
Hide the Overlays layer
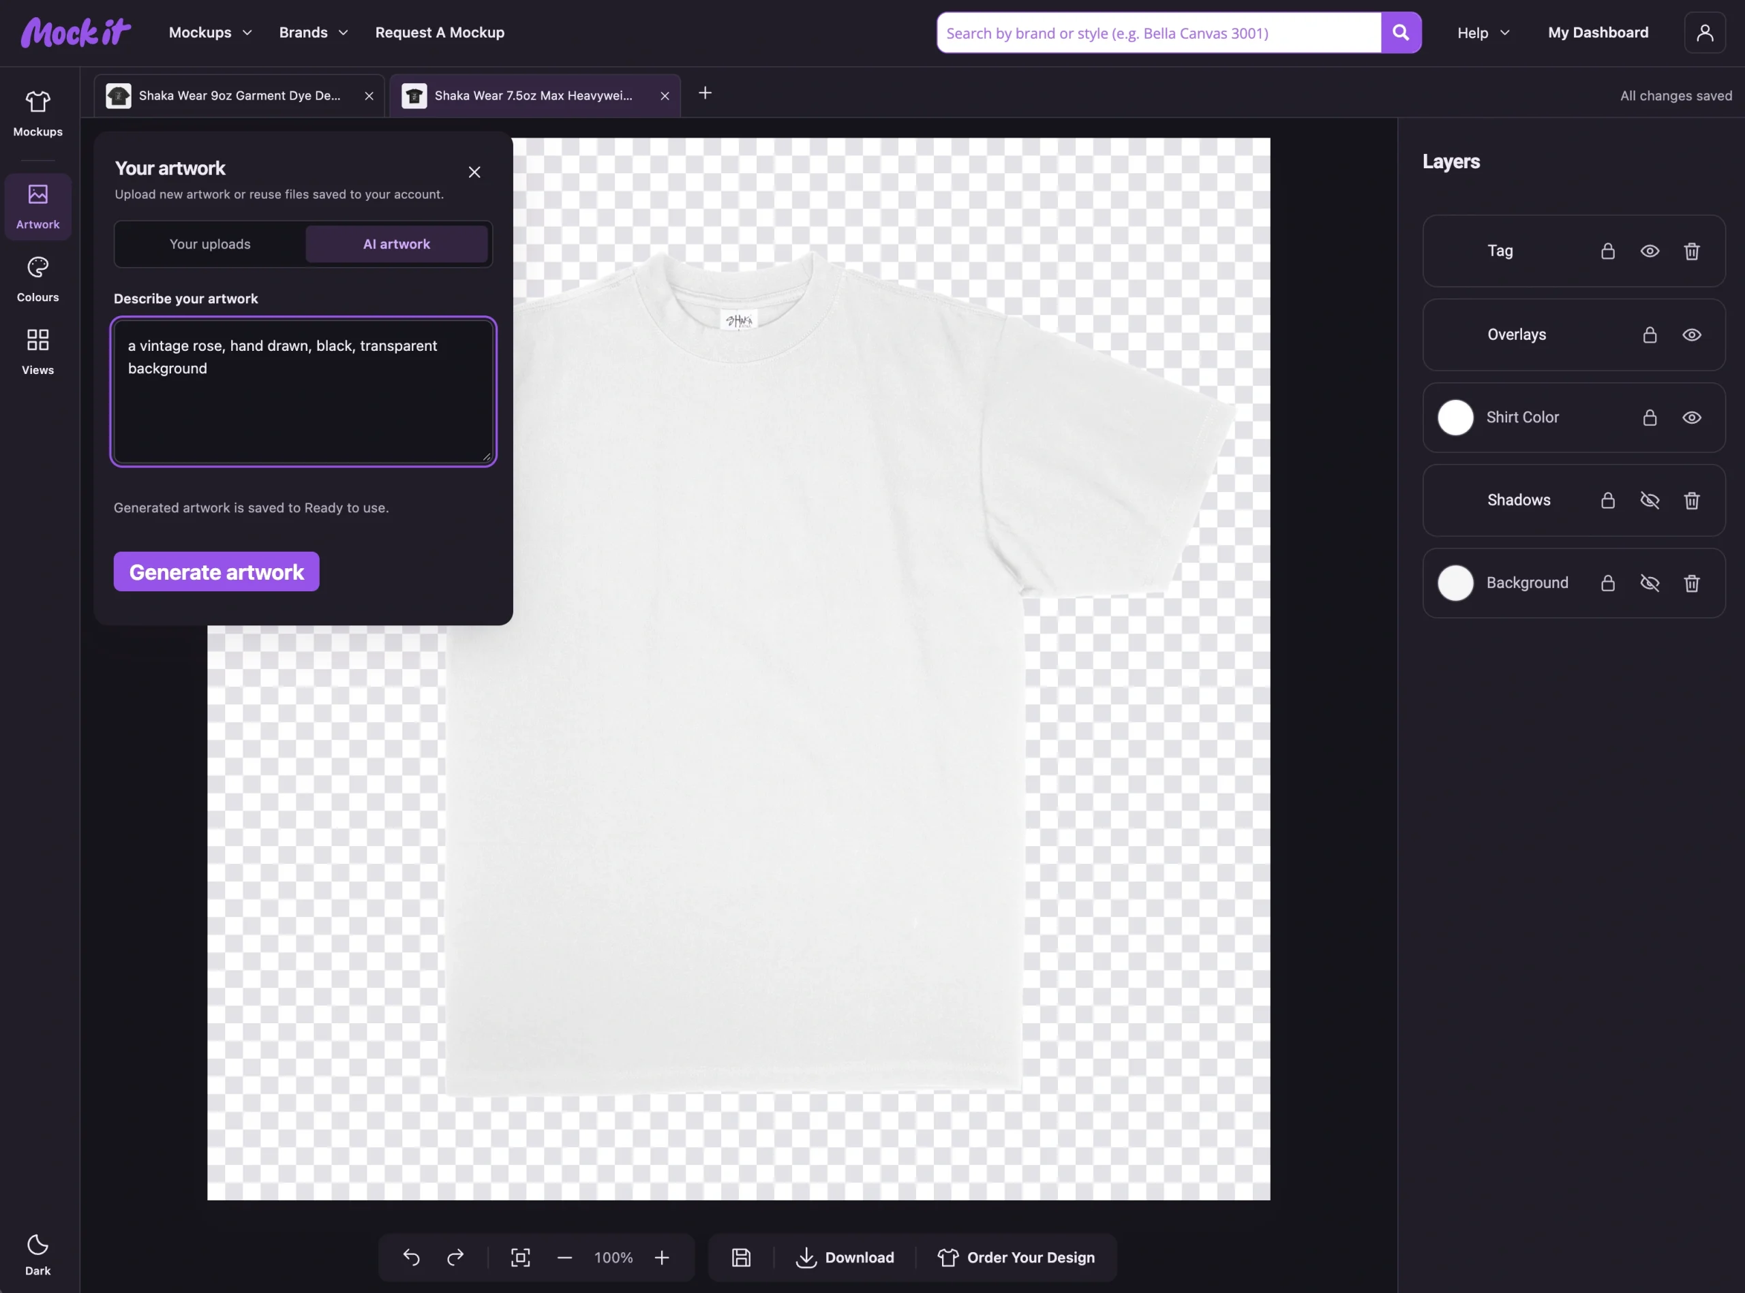point(1692,334)
